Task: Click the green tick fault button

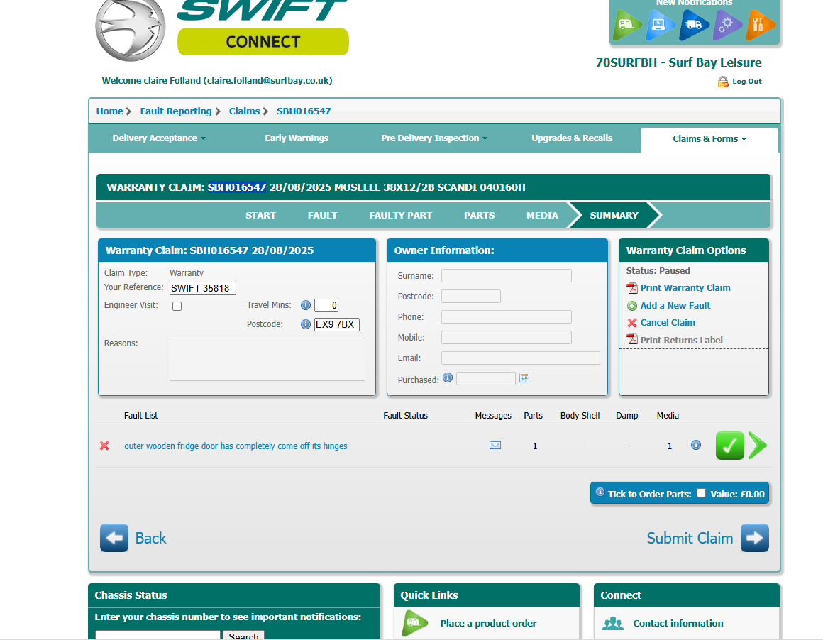Action: pyautogui.click(x=730, y=446)
